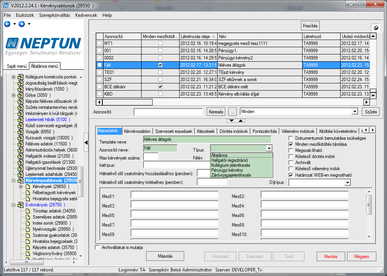Open the Szerepkörváltás menu
The width and height of the screenshot is (387, 276).
[x=54, y=15]
